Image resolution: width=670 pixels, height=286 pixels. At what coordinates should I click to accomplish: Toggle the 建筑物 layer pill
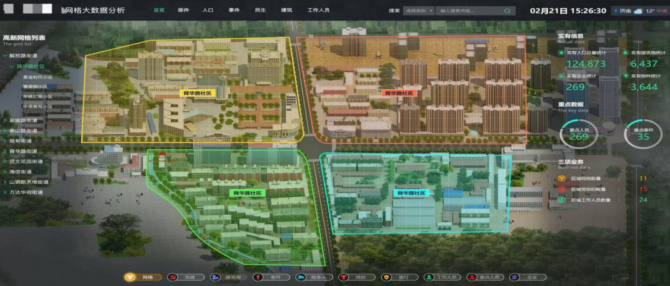click(228, 277)
